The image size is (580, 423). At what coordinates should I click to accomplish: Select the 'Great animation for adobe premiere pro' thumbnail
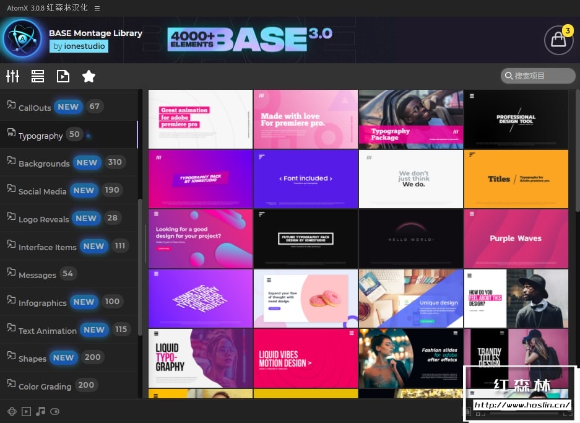pyautogui.click(x=201, y=119)
